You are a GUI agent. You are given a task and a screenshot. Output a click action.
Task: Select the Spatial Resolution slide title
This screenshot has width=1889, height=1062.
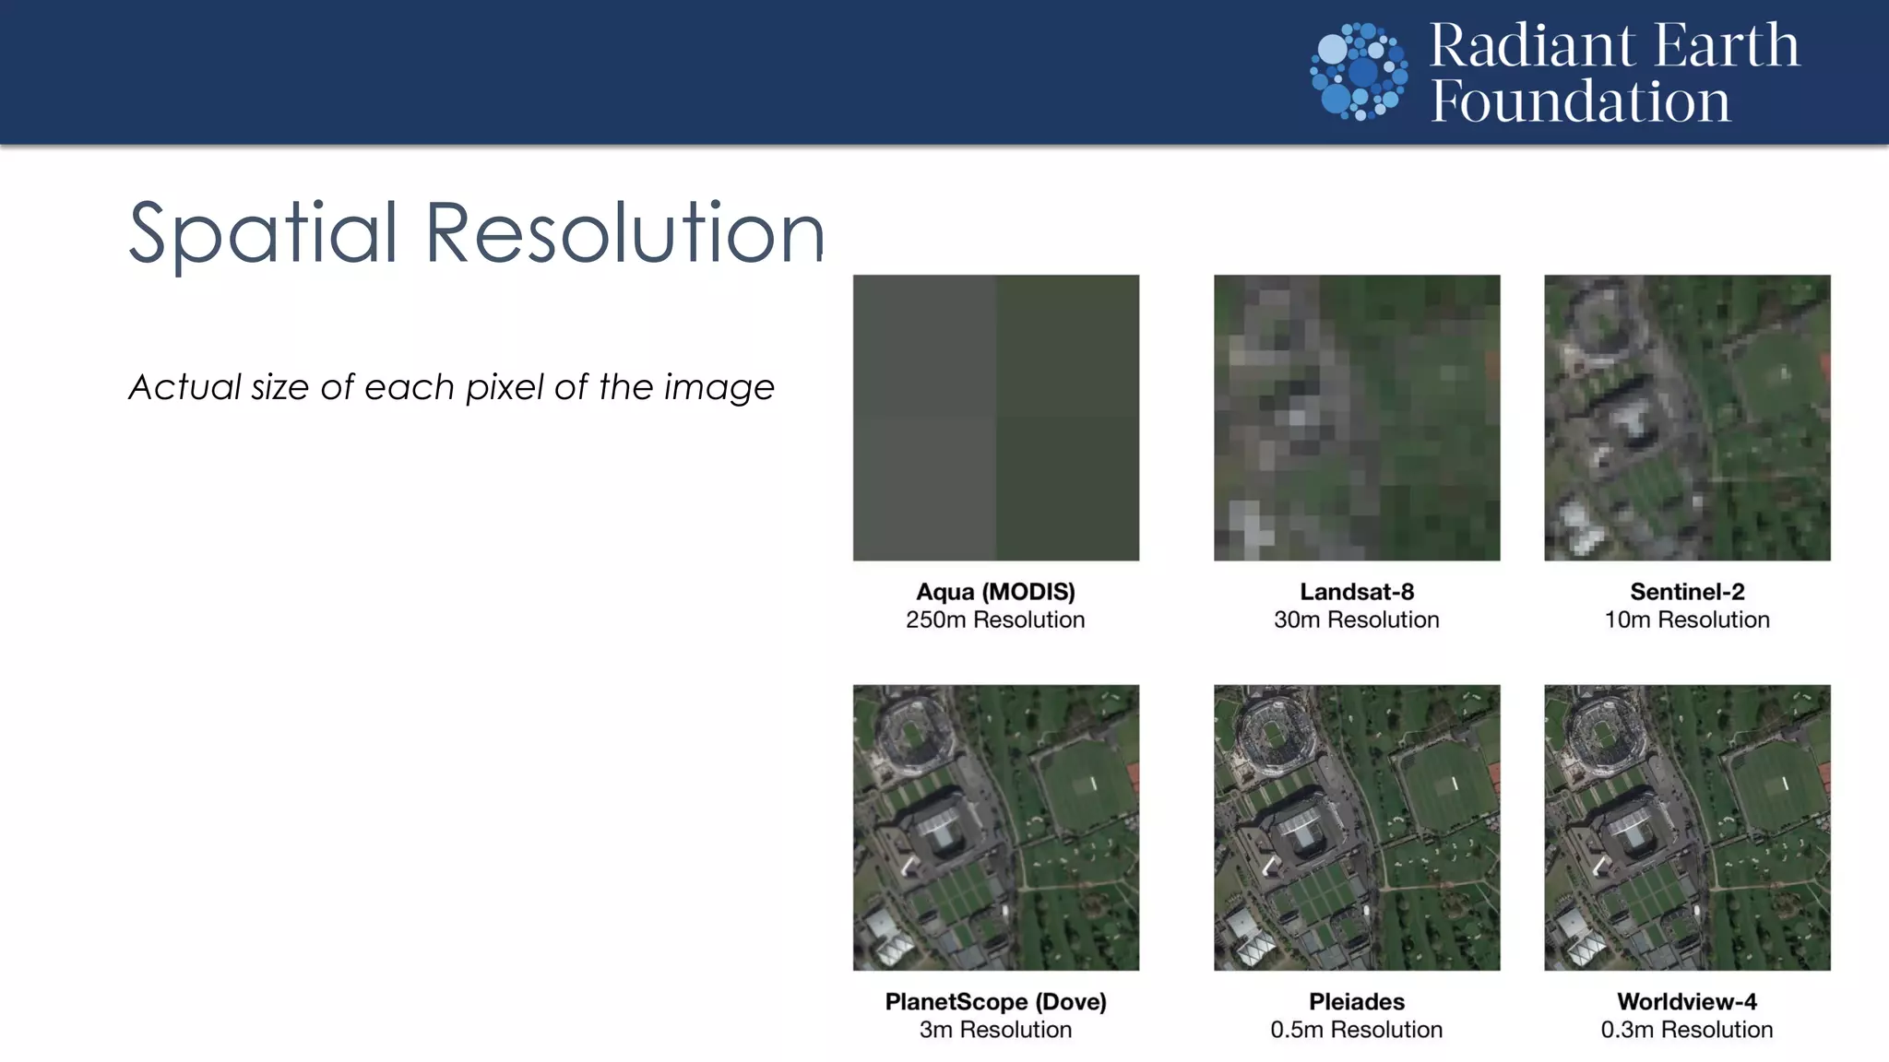(x=477, y=233)
